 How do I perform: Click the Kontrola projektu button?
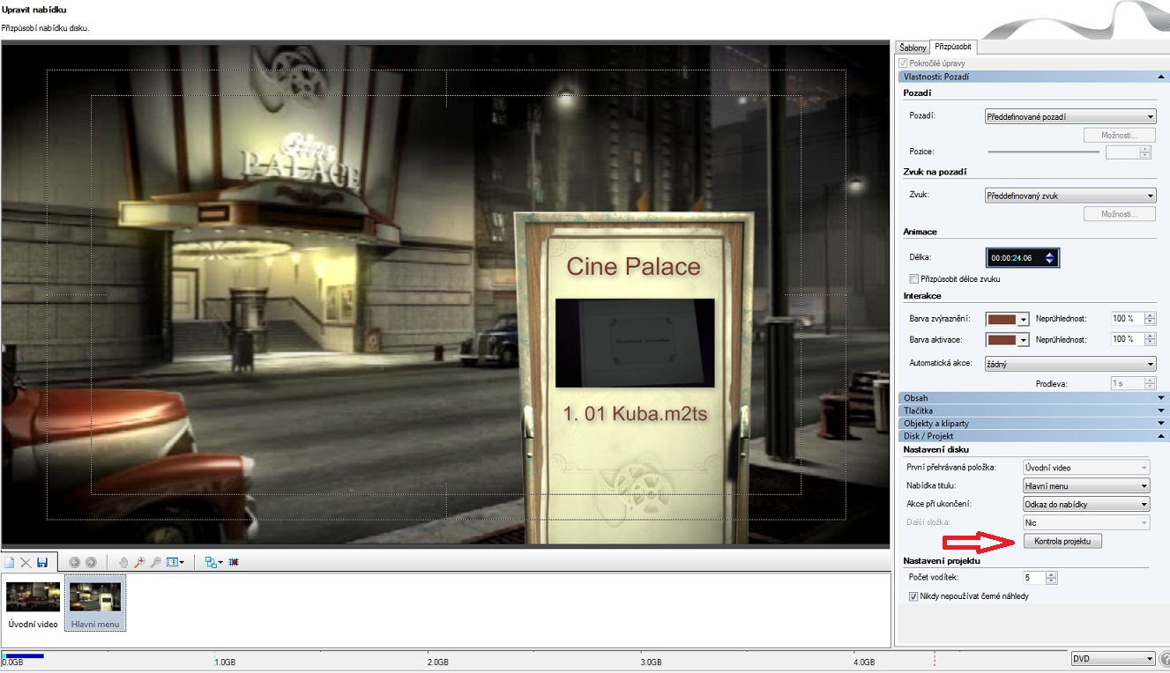click(x=1062, y=542)
